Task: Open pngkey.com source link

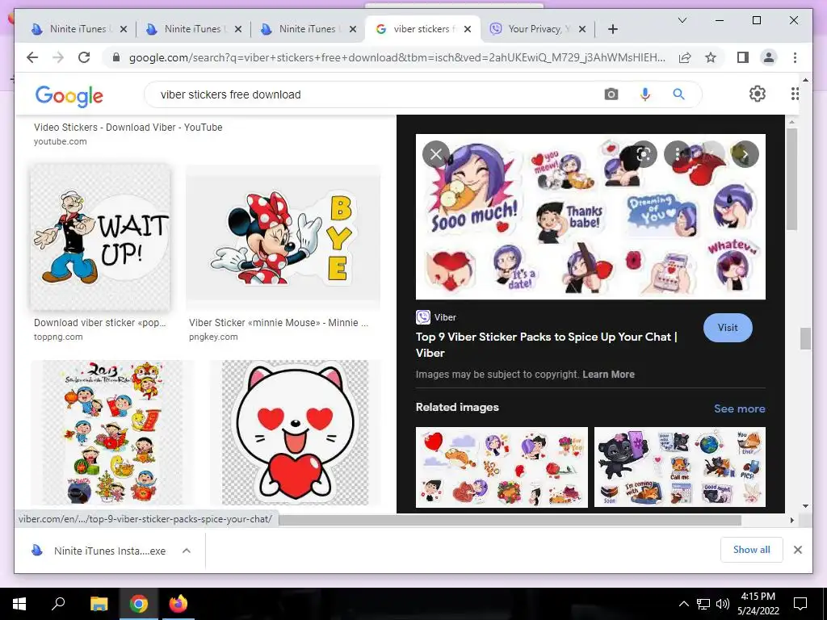Action: (x=213, y=337)
